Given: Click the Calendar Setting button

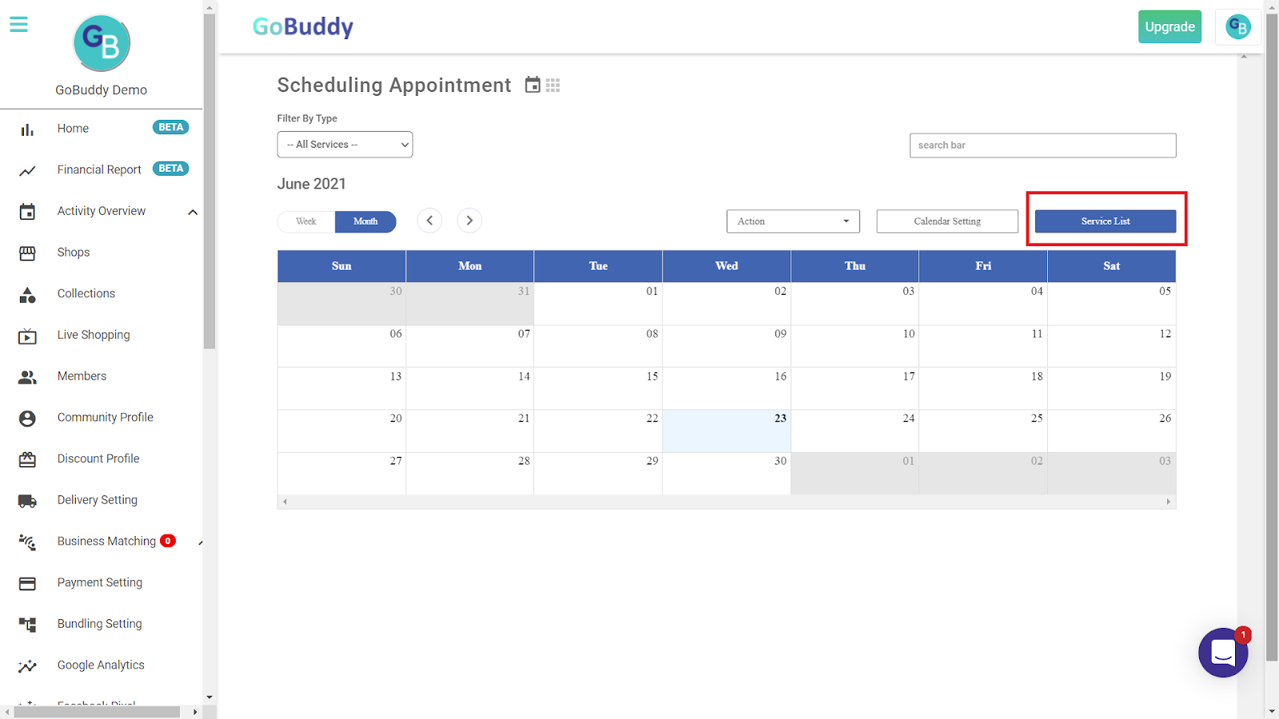Looking at the screenshot, I should click(947, 221).
